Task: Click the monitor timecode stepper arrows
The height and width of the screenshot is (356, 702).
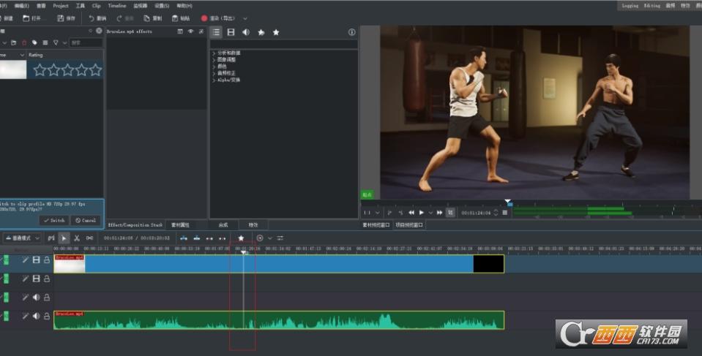Action: point(496,213)
